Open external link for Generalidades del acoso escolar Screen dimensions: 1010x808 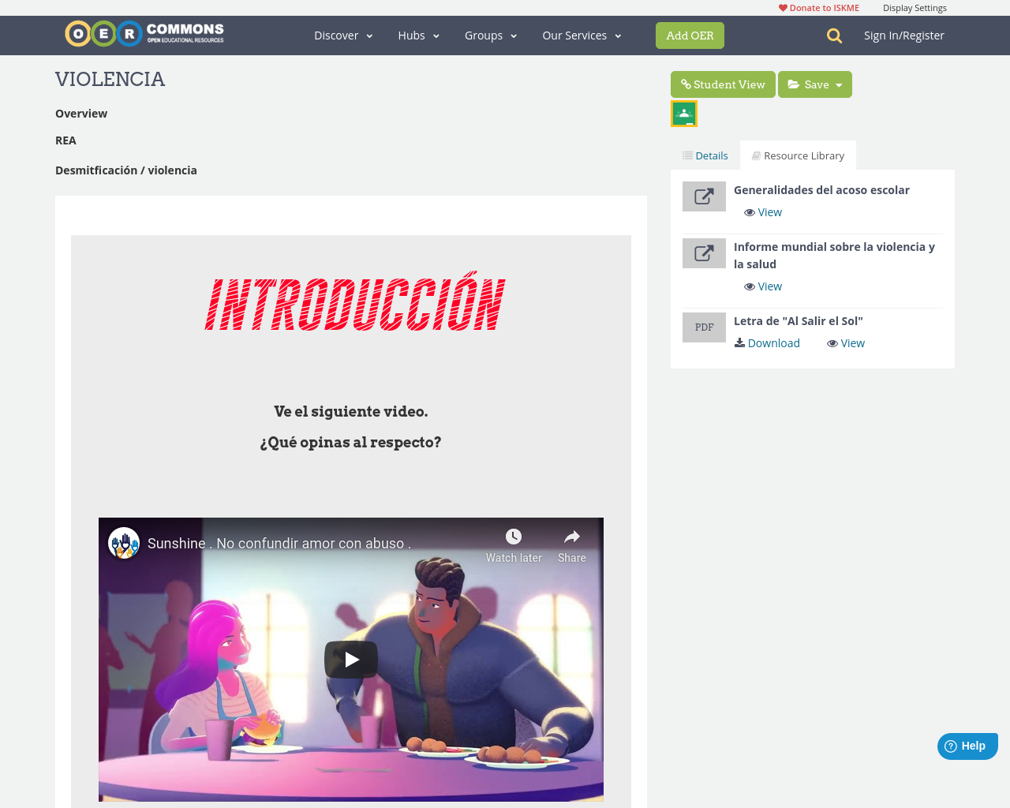[704, 195]
